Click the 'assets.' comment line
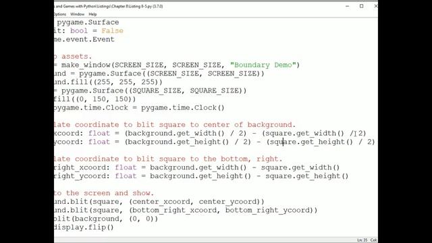 click(x=73, y=57)
